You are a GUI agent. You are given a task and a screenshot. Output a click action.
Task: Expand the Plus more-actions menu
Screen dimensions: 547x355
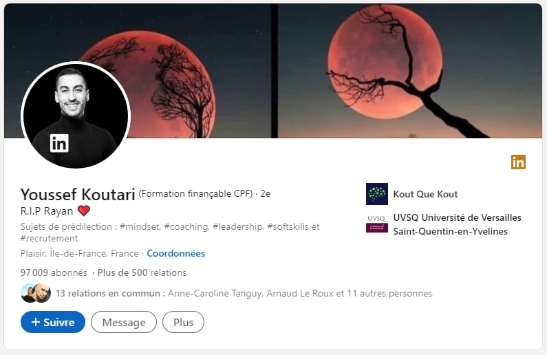tap(183, 322)
